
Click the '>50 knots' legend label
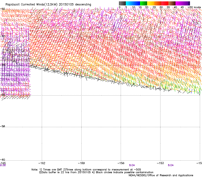(194, 7)
